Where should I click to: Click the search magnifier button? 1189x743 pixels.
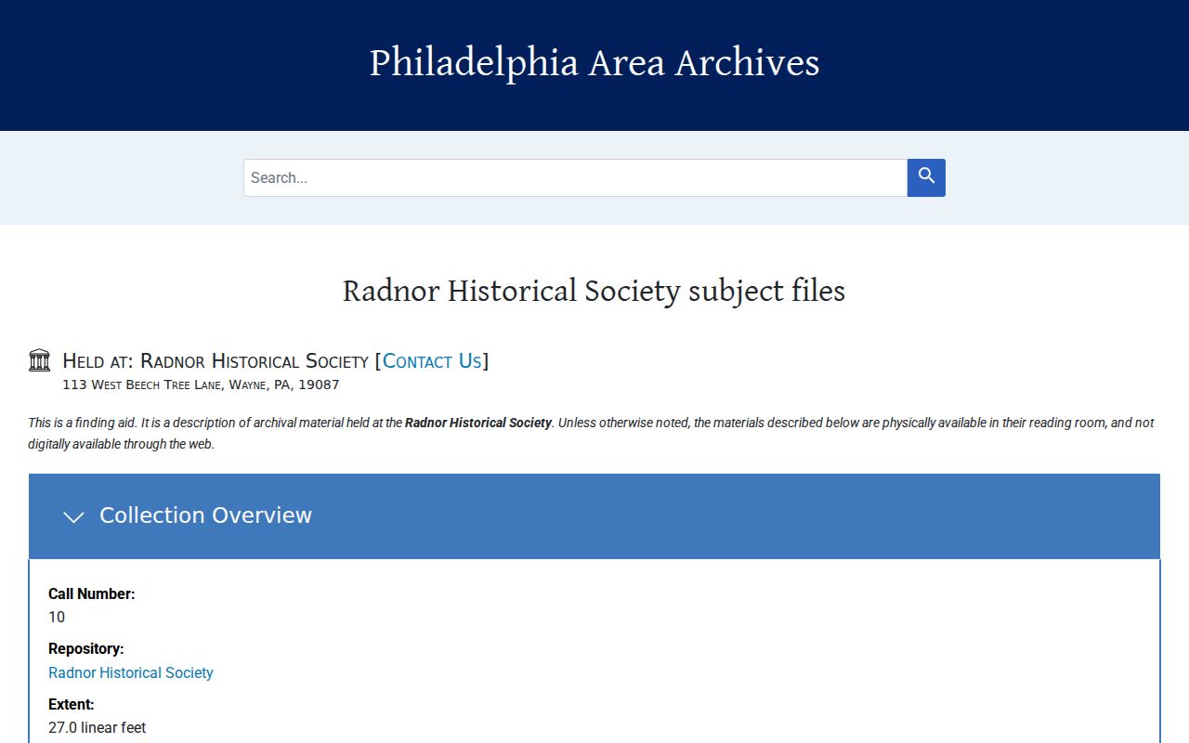tap(926, 177)
